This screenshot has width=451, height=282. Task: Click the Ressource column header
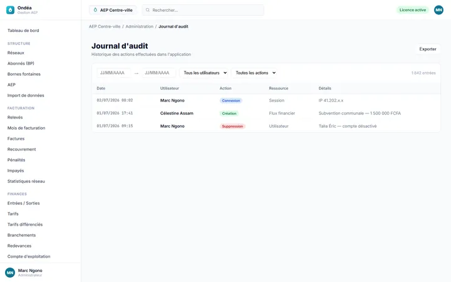click(278, 88)
